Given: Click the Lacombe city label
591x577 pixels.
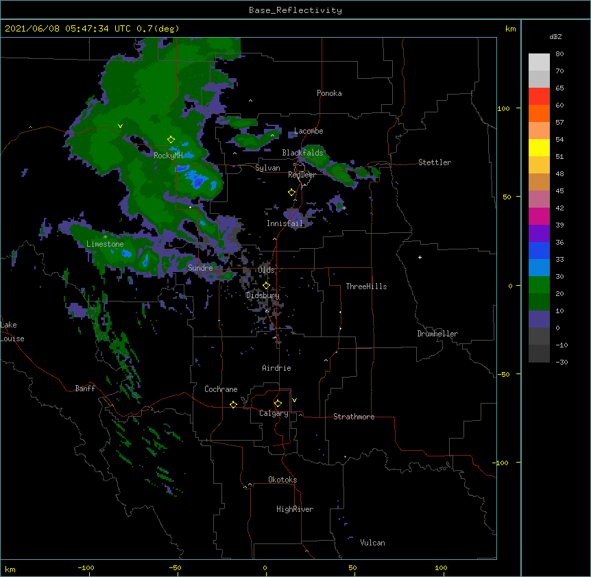Looking at the screenshot, I should [x=309, y=131].
